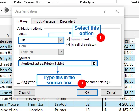Click the Queries & Connections ribbon group label
This screenshot has width=139, height=111.
coord(41,2)
